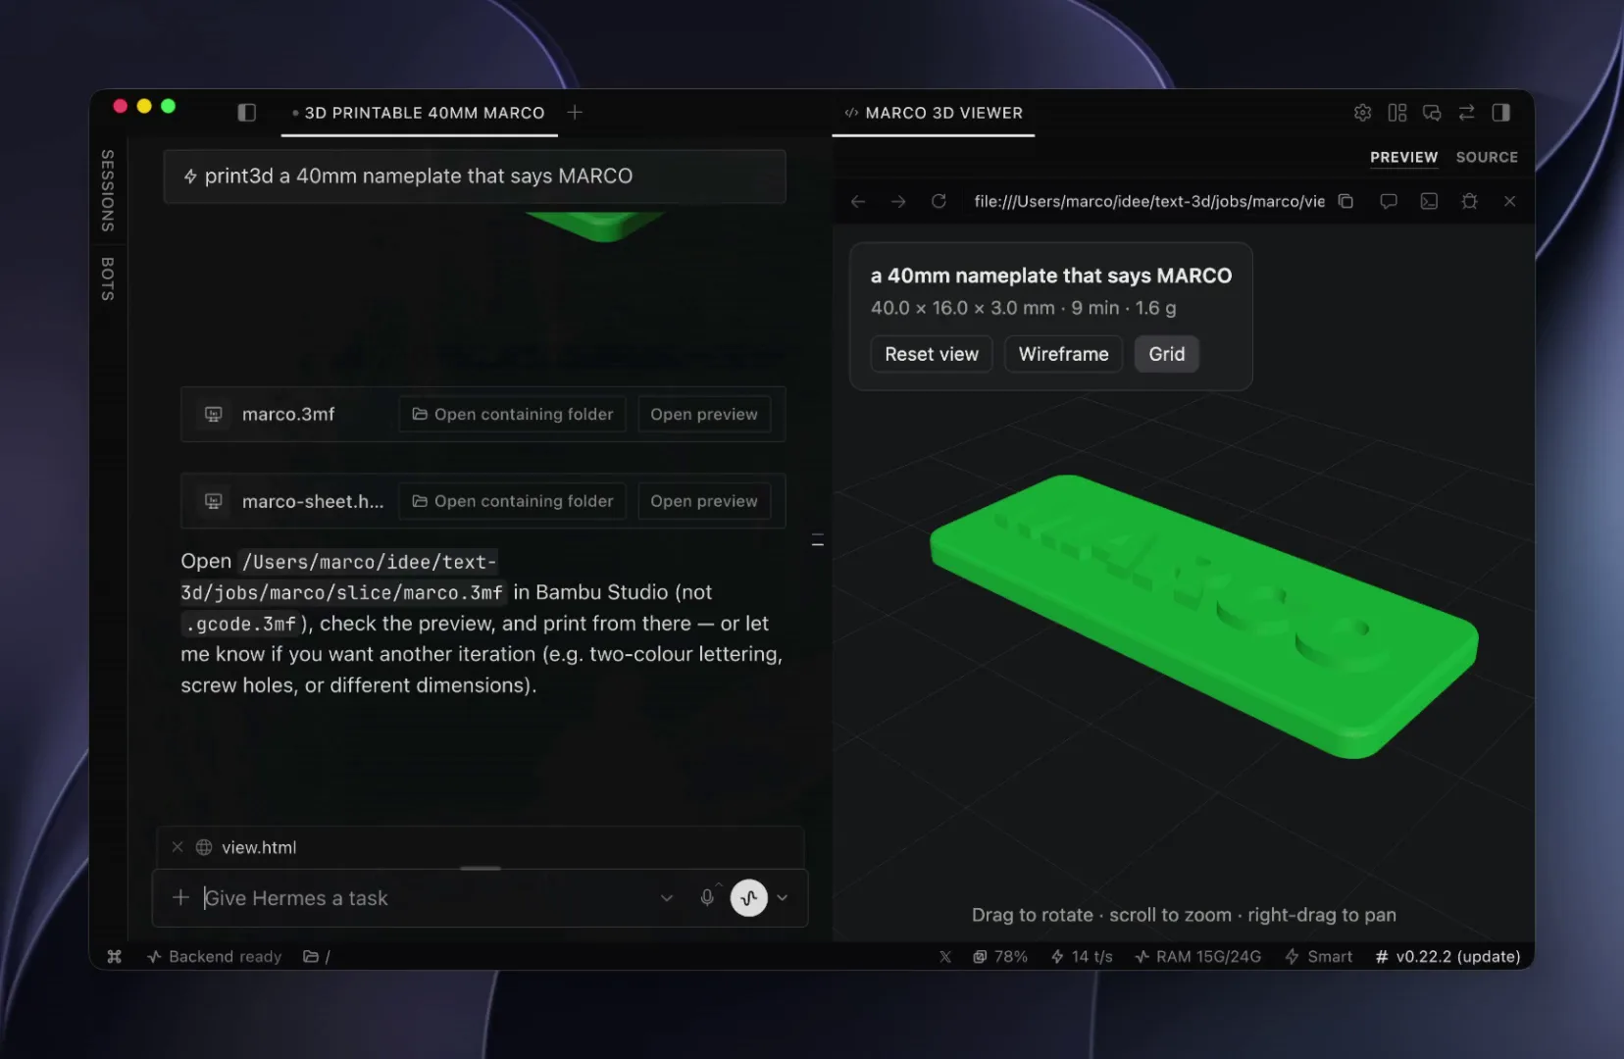Click the command key icon in status bar
The height and width of the screenshot is (1059, 1624).
(115, 956)
